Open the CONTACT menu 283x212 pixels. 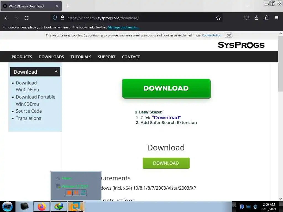131,57
